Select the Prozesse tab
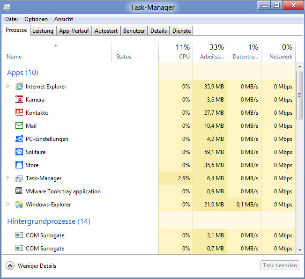Screen dimensions: 305x279 click(16, 30)
